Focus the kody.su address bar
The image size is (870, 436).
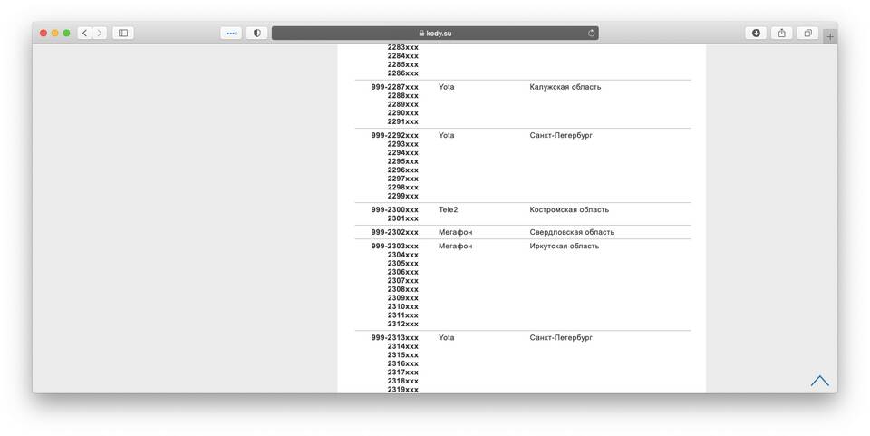coord(435,34)
